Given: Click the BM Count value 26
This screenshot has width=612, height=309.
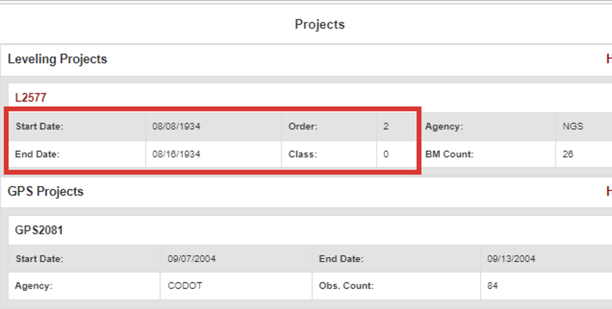Looking at the screenshot, I should point(568,154).
